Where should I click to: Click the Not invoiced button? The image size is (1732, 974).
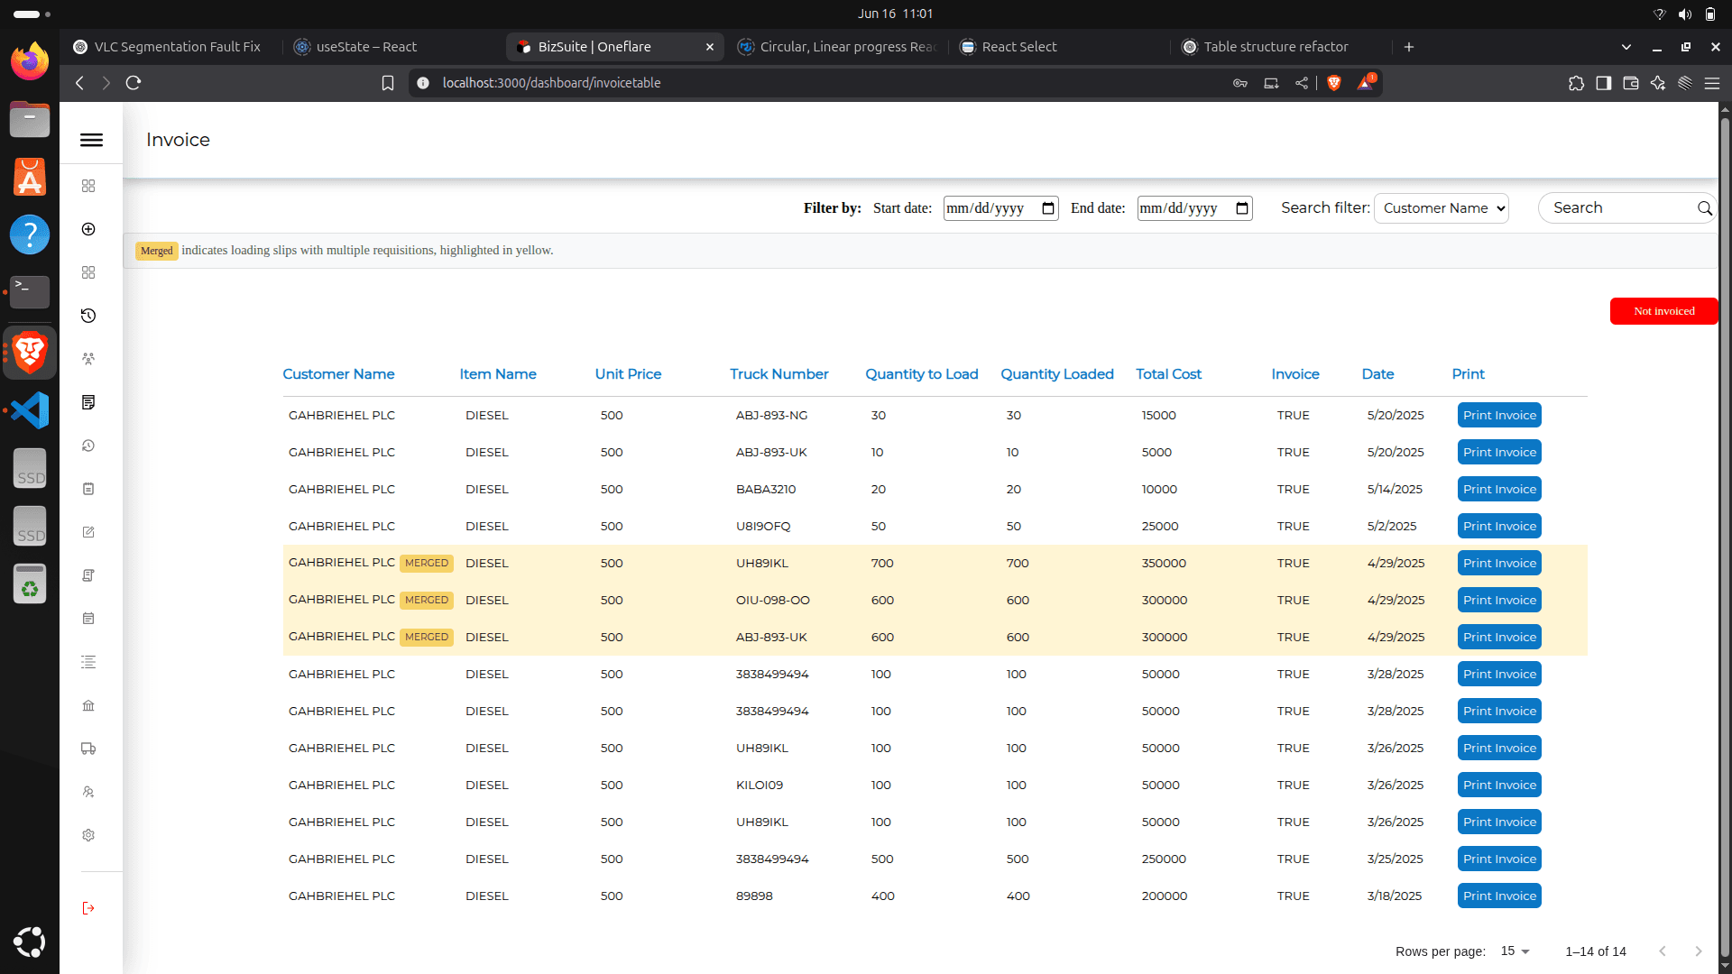pyautogui.click(x=1663, y=311)
